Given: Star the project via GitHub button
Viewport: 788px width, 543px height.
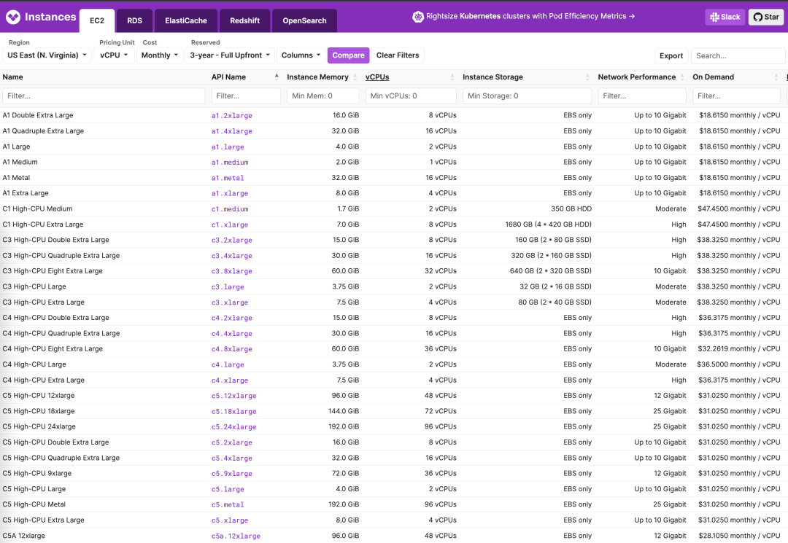Looking at the screenshot, I should click(765, 17).
